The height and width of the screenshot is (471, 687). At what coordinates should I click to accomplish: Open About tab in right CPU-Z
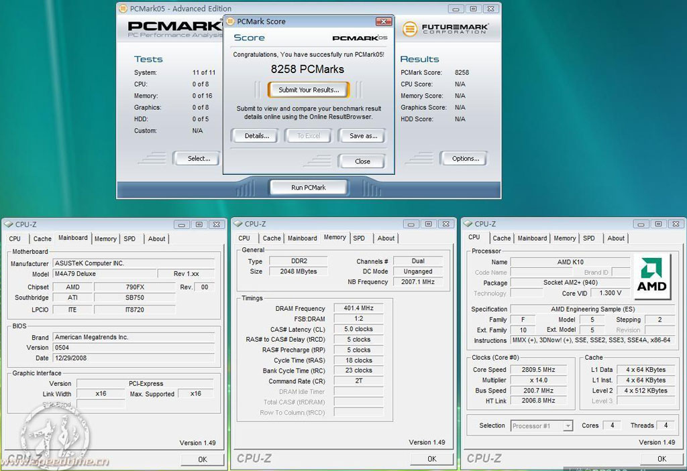(x=616, y=238)
